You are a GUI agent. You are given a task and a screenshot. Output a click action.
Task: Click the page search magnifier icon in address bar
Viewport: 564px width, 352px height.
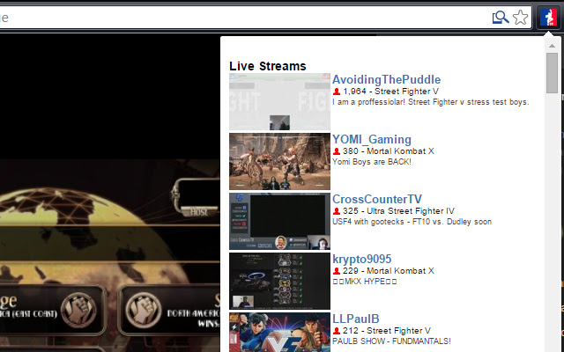[x=501, y=18]
